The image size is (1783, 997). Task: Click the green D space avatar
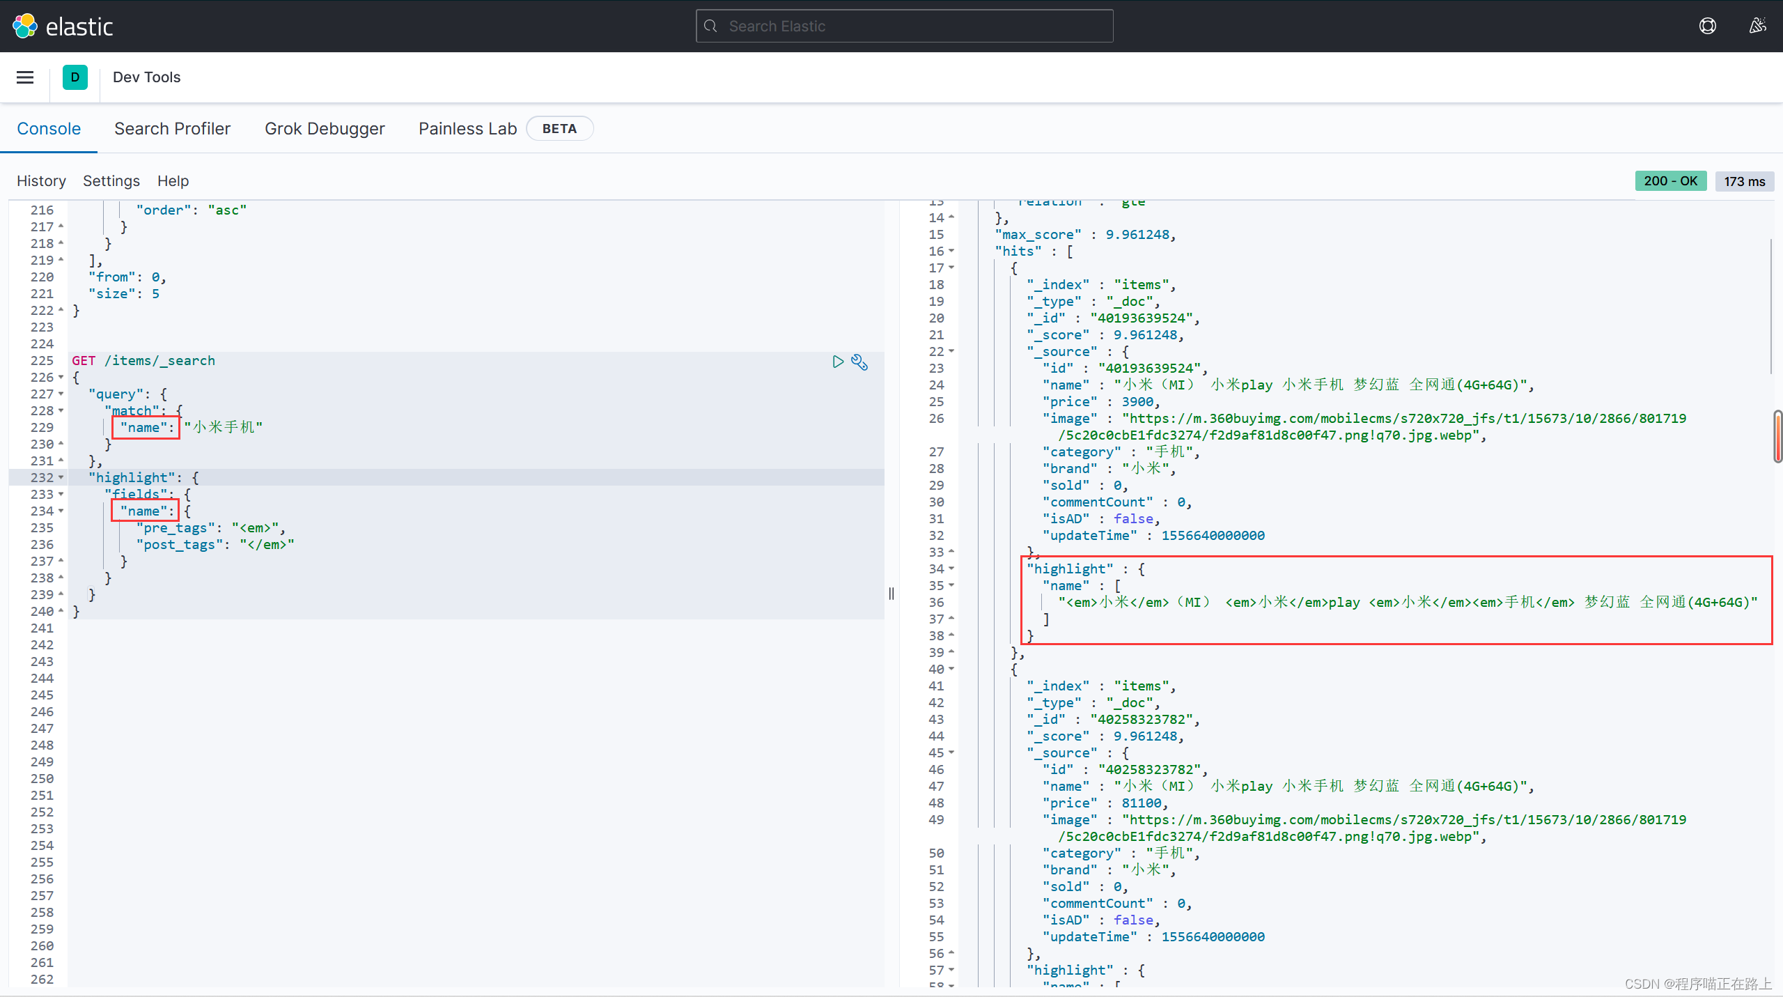pyautogui.click(x=75, y=77)
